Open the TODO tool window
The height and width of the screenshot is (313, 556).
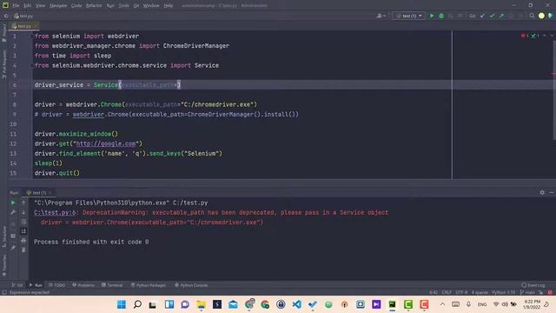click(56, 285)
